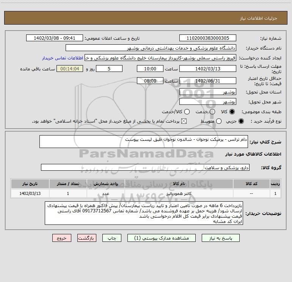Click the remaining time 00:14:04 field

pyautogui.click(x=70, y=69)
